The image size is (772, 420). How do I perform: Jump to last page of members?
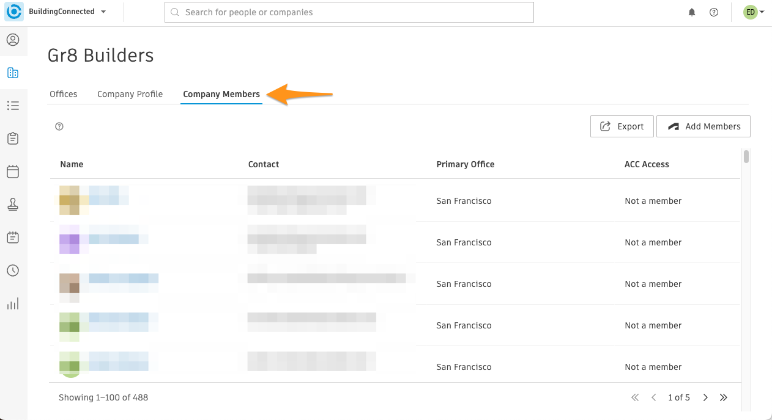[724, 397]
